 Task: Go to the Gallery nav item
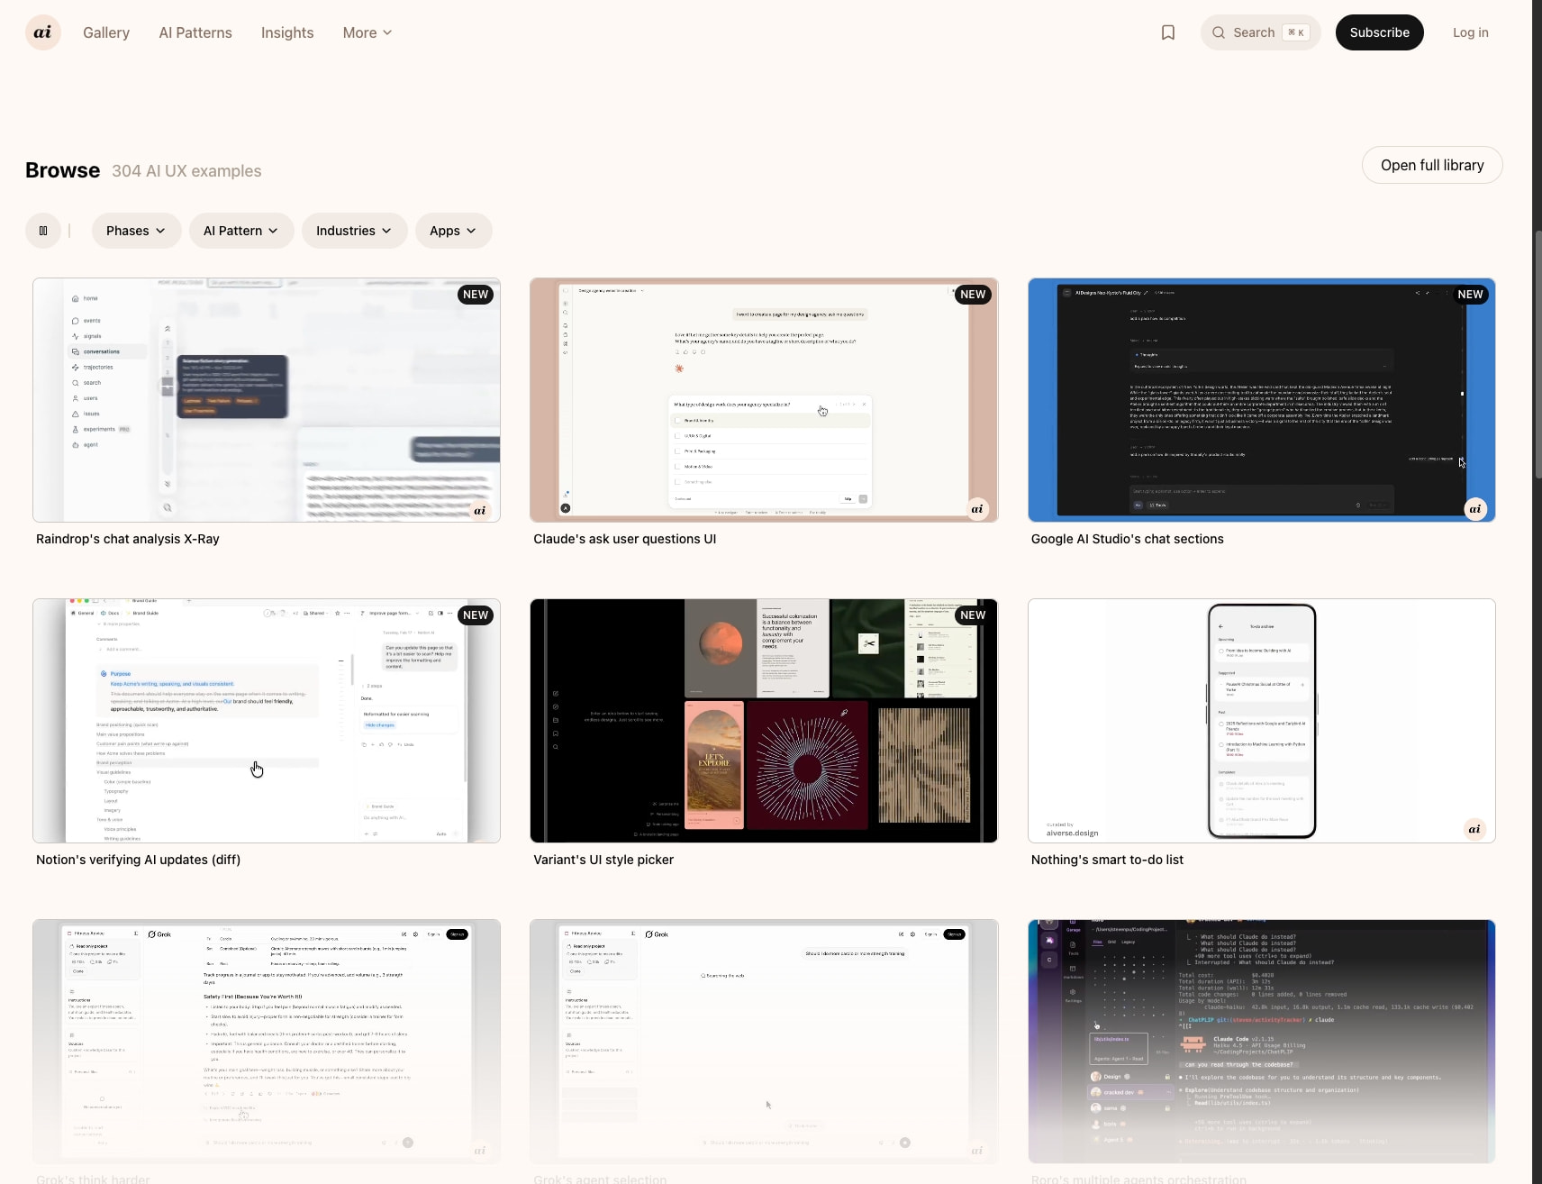[106, 32]
